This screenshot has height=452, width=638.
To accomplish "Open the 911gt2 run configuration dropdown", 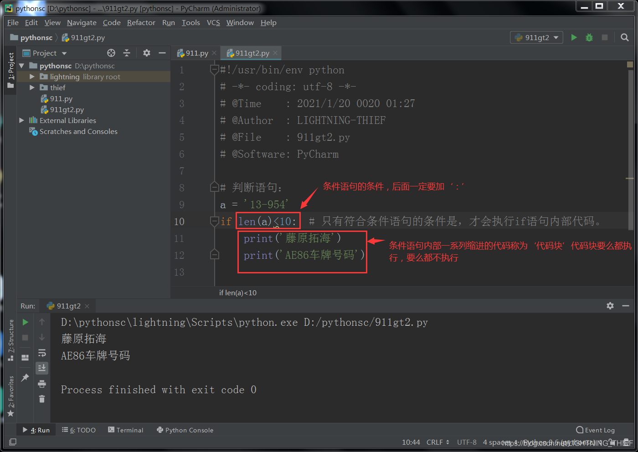I will (536, 37).
